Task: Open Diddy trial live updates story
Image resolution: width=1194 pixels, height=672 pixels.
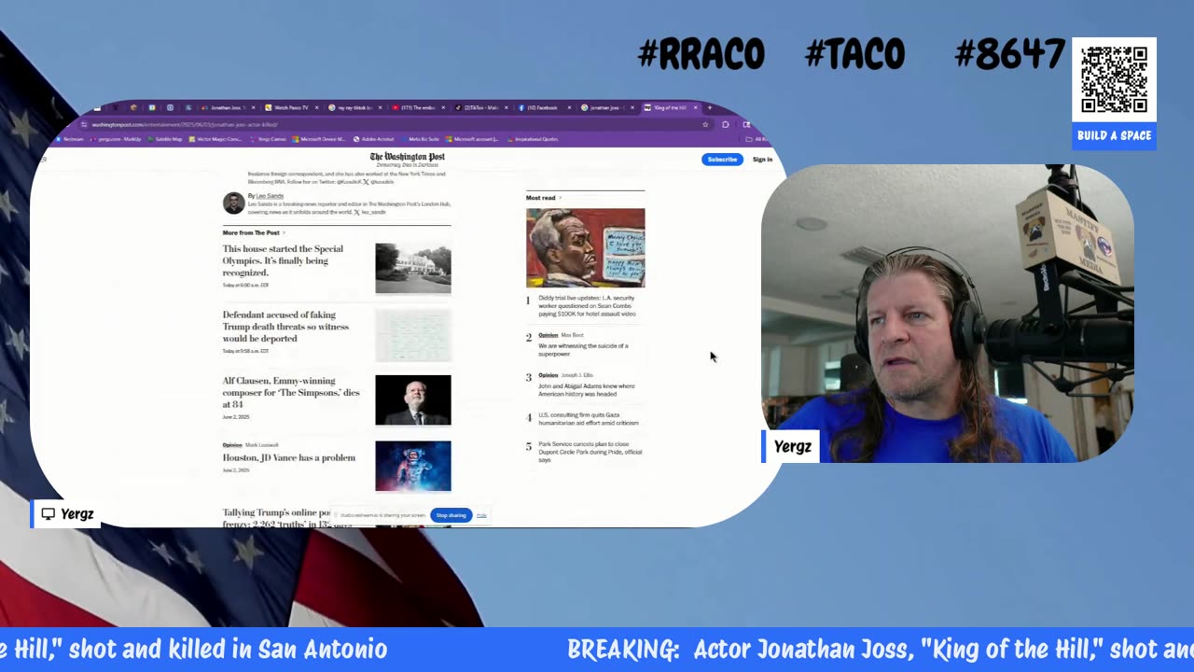Action: click(x=587, y=306)
